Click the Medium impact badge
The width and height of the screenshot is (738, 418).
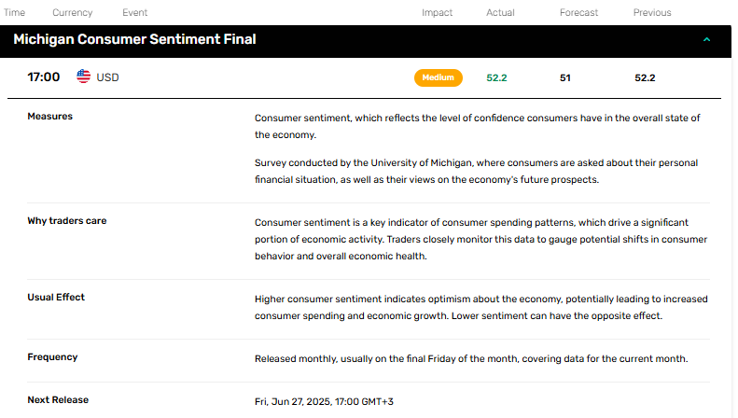coord(439,77)
